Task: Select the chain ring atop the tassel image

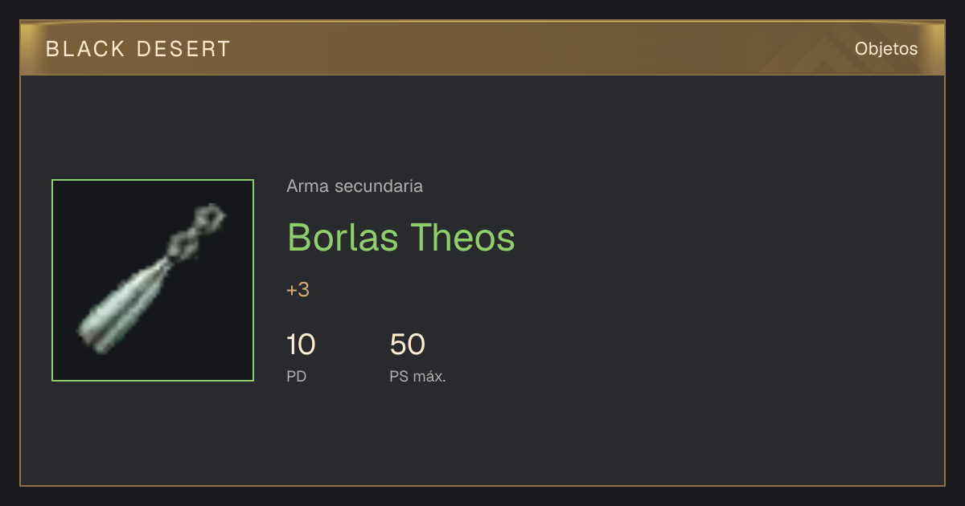Action: [x=211, y=217]
